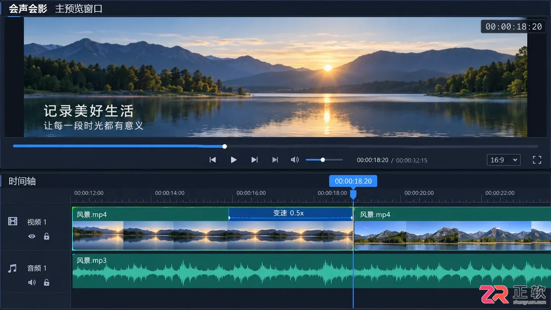
Task: Toggle the lock on the 音频 1 track
Action: (47, 282)
